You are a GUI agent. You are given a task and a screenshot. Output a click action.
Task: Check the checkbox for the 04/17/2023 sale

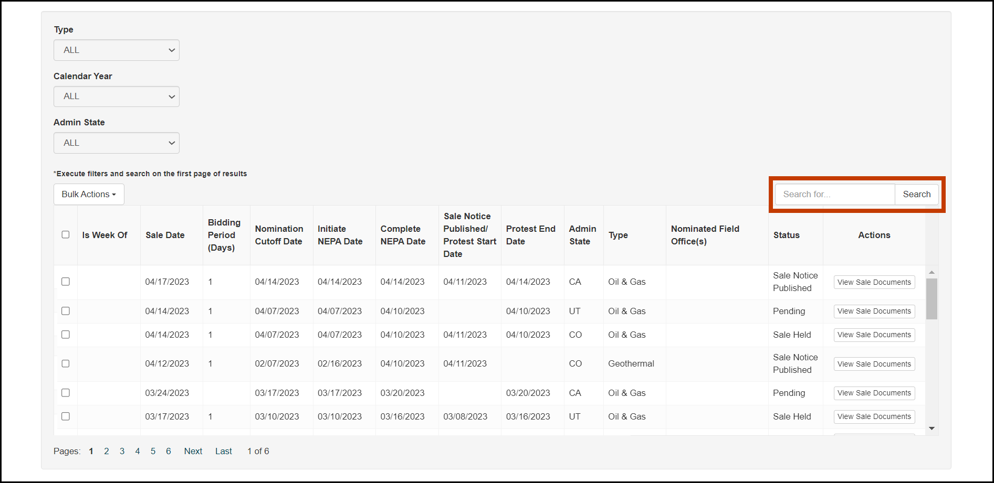(x=66, y=282)
